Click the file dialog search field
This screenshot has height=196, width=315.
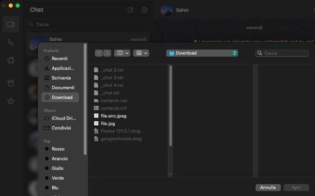pyautogui.click(x=282, y=53)
